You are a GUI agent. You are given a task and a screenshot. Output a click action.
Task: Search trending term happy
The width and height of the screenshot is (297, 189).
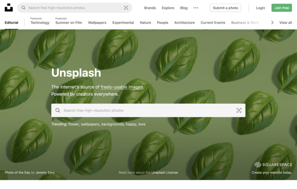131,124
